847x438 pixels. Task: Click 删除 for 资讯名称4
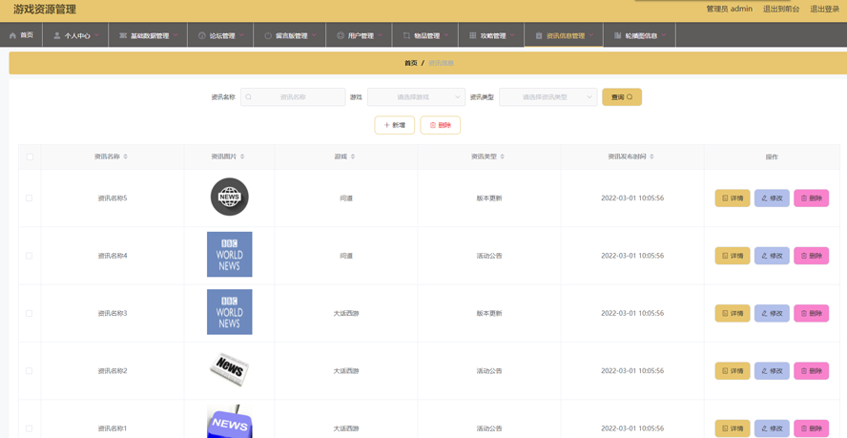pyautogui.click(x=812, y=256)
